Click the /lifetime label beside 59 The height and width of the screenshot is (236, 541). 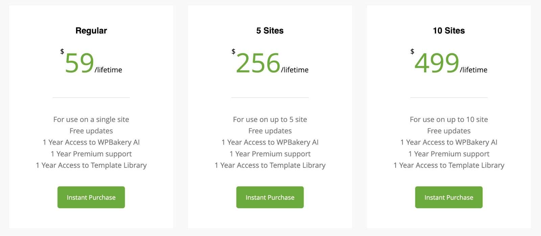[108, 70]
